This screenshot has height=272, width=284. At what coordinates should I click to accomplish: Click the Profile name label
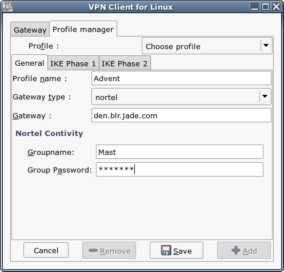click(x=39, y=78)
